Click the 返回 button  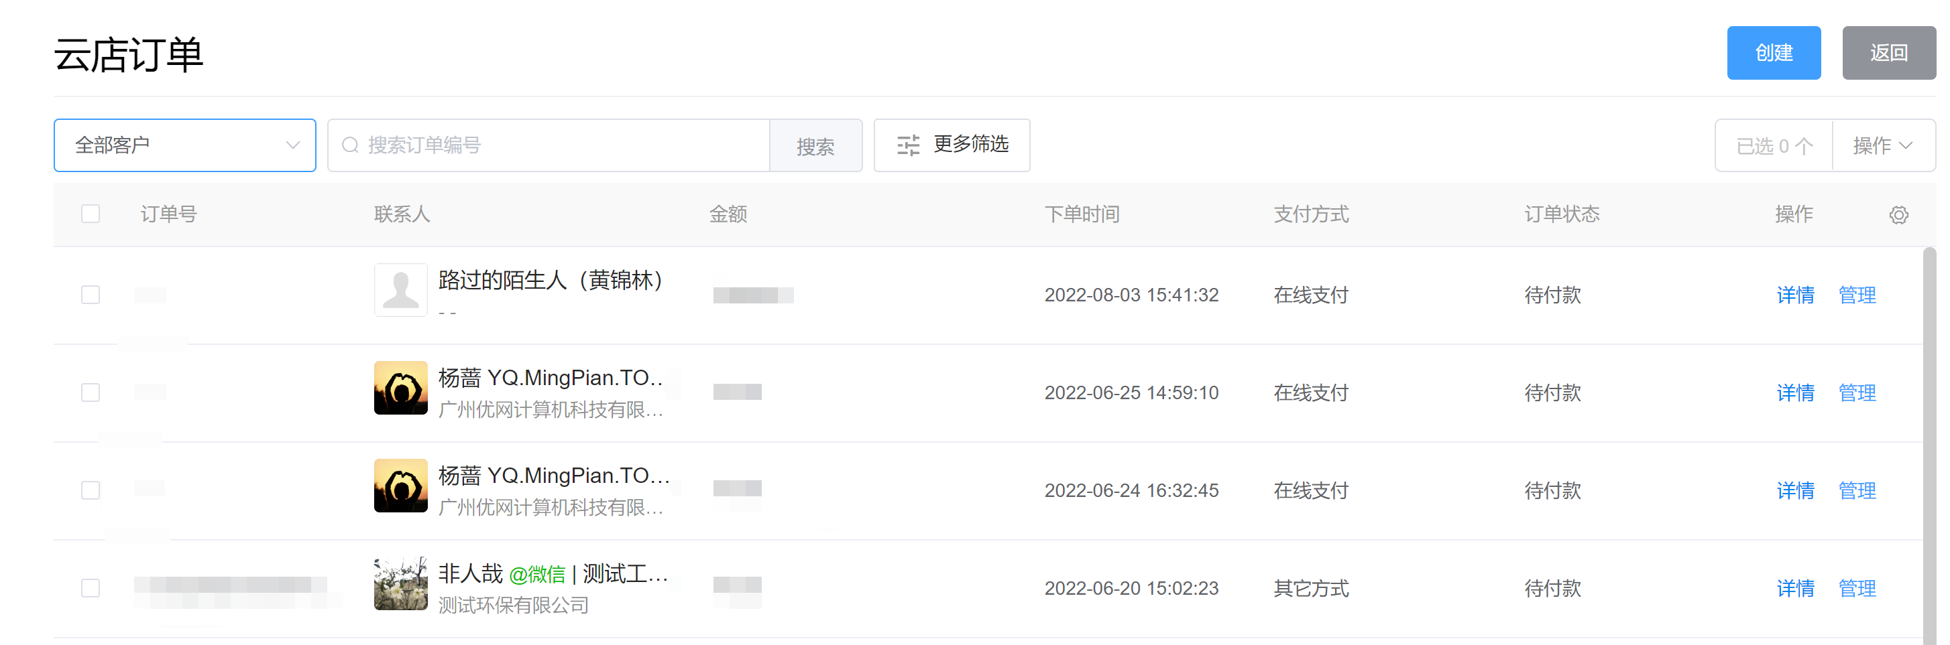[x=1888, y=53]
